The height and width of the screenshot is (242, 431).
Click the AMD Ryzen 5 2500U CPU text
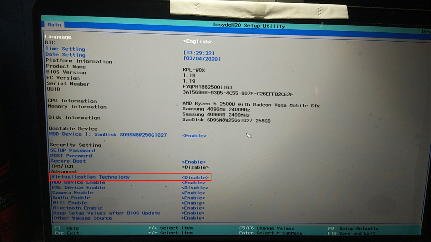tap(251, 105)
